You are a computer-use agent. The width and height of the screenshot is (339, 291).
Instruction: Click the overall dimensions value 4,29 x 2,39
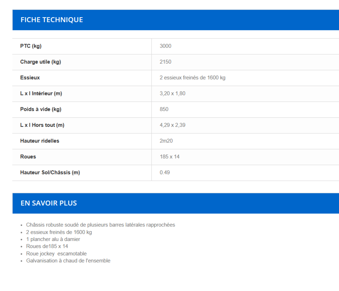coord(172,125)
